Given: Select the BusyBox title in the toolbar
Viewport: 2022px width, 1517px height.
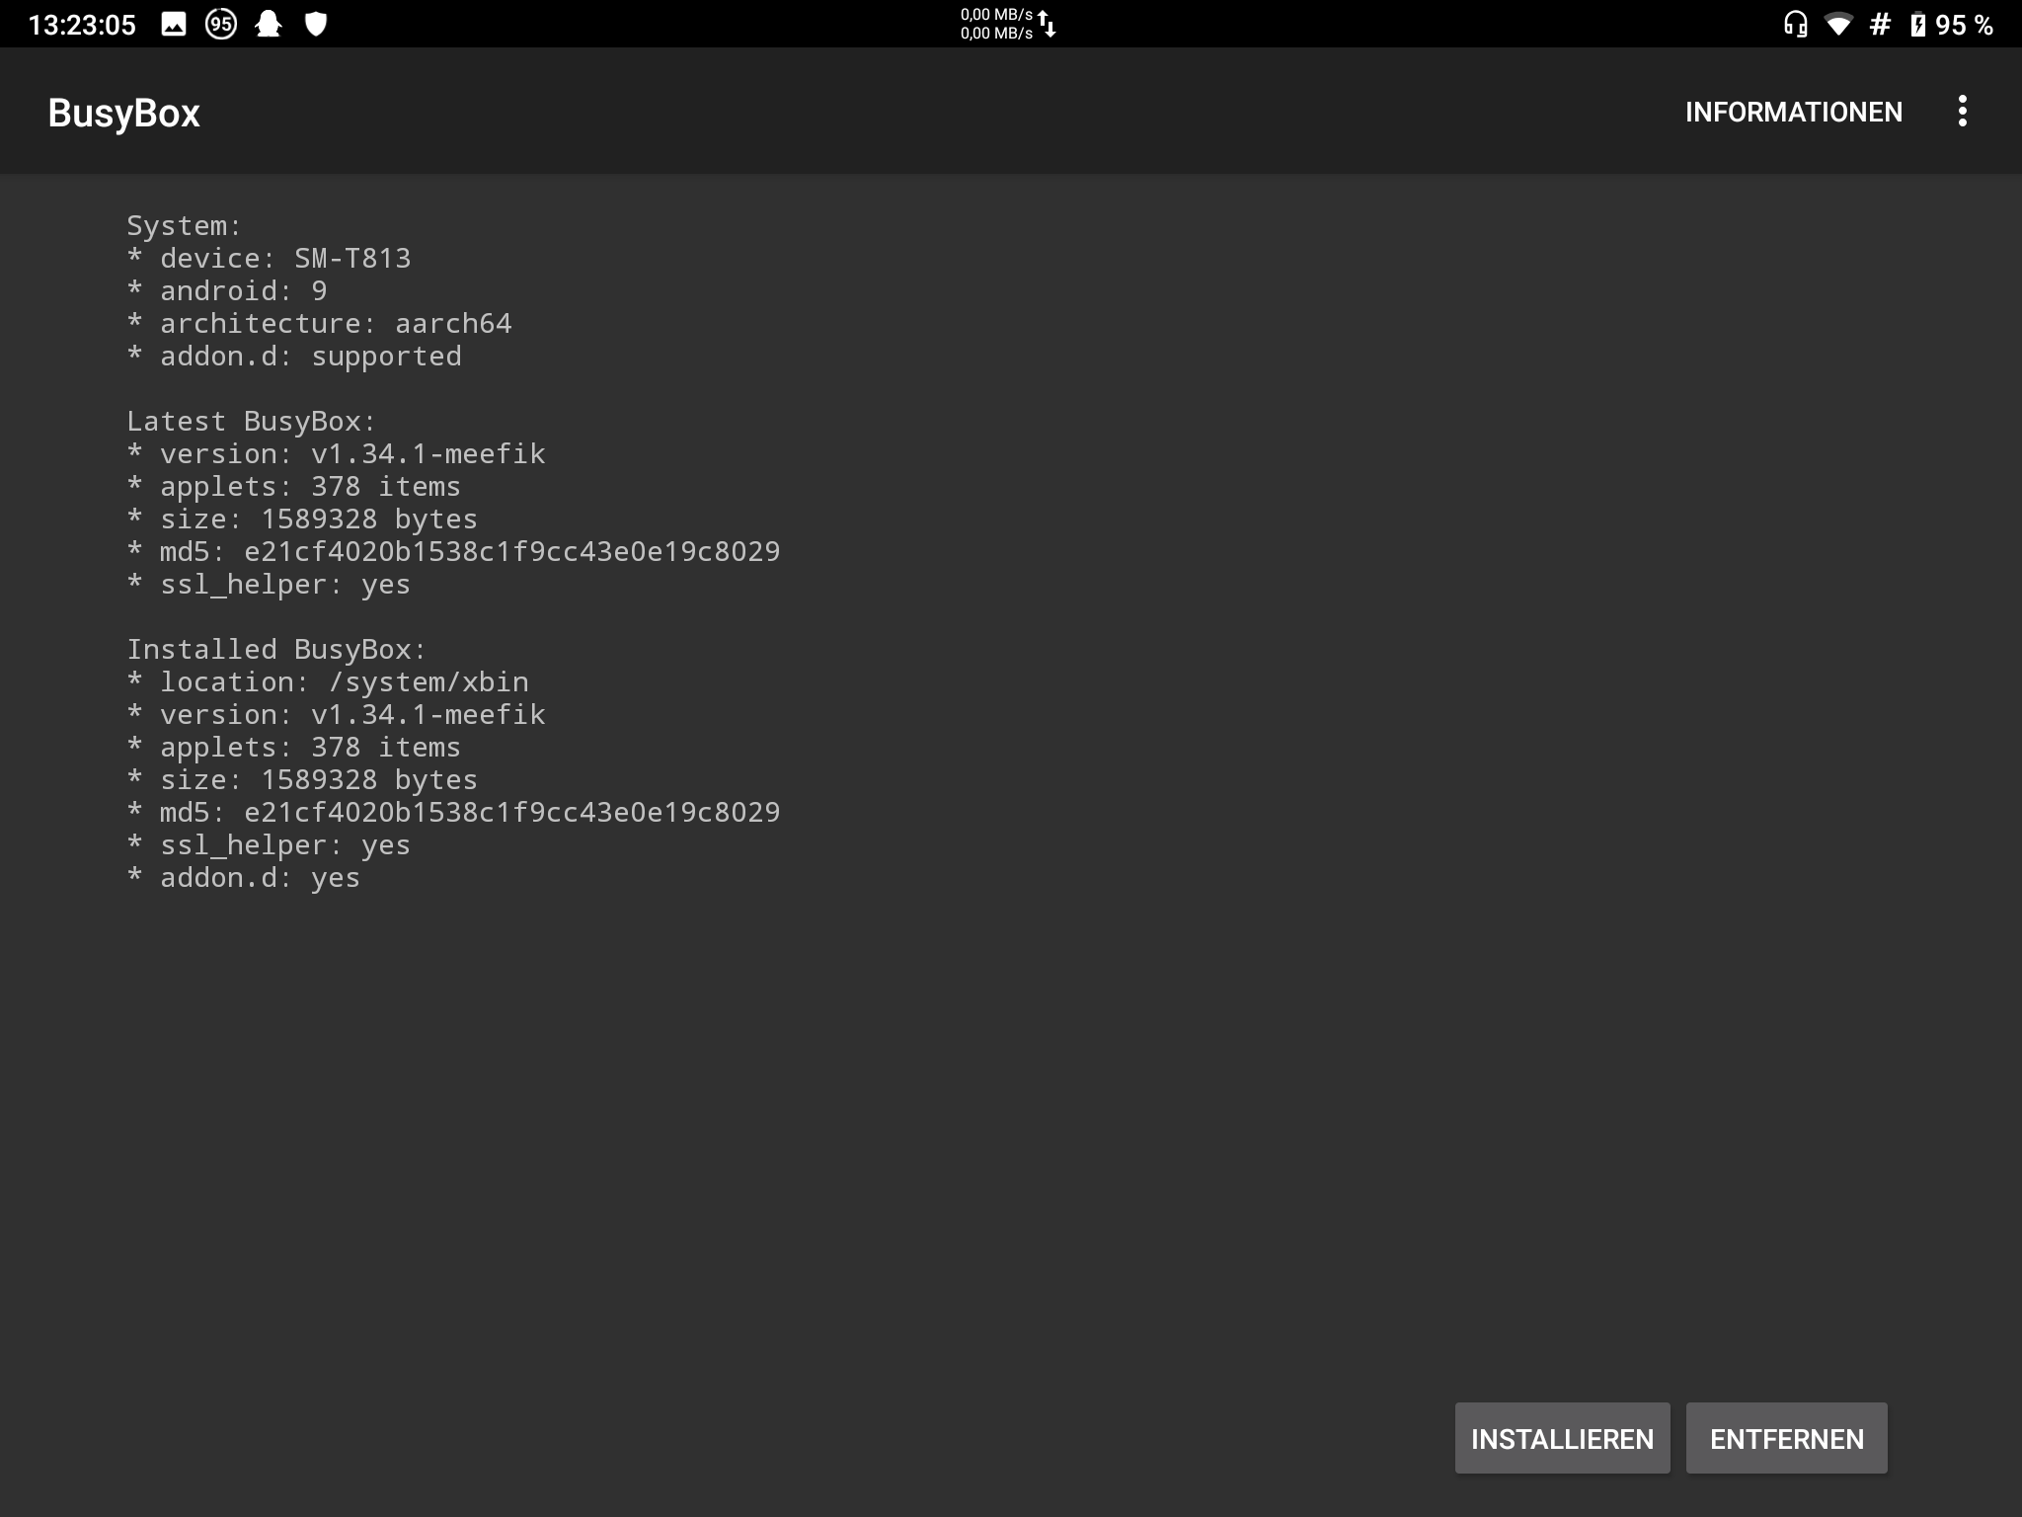Looking at the screenshot, I should 123,112.
